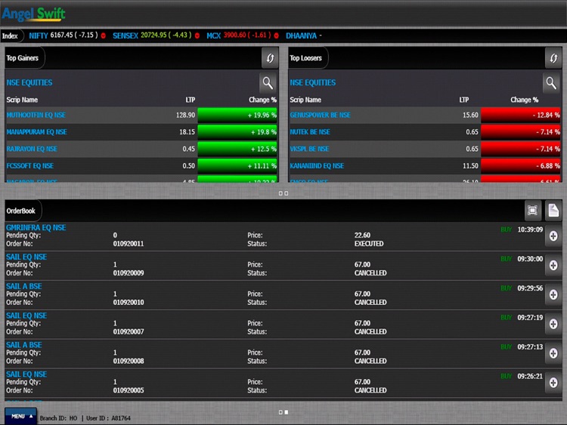Click NSE EQUITIES heading in Top Loosers
The image size is (567, 425).
click(x=313, y=83)
